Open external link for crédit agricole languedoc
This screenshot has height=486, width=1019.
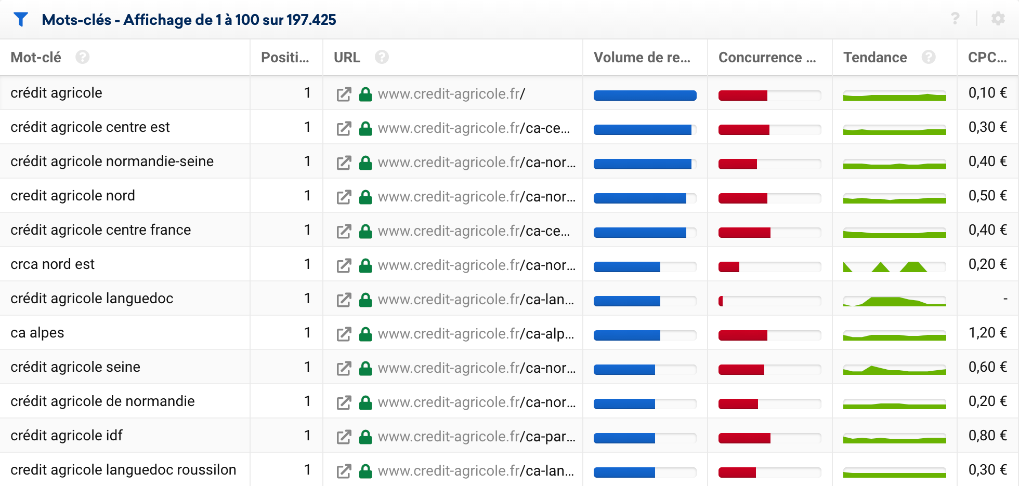click(x=344, y=300)
